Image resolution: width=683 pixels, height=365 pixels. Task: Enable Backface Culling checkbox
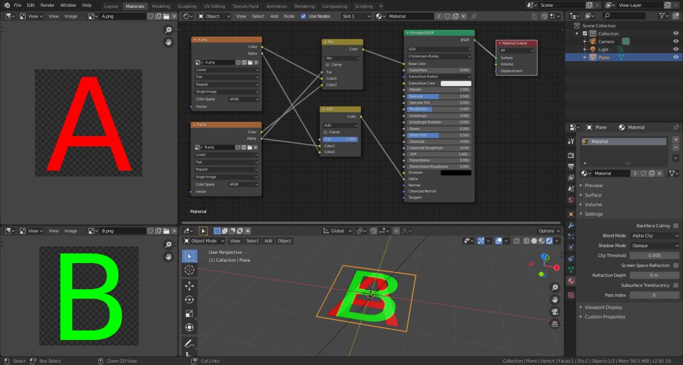point(676,225)
